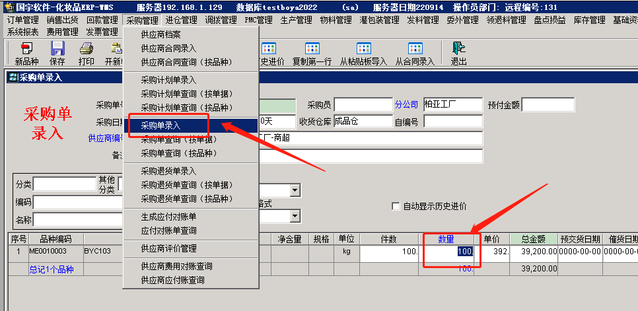The image size is (638, 311).
Task: Click the 新品种 toolbar icon
Action: pos(26,48)
